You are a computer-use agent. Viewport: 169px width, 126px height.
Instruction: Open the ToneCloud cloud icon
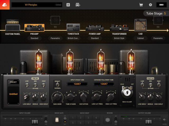click(x=5, y=5)
